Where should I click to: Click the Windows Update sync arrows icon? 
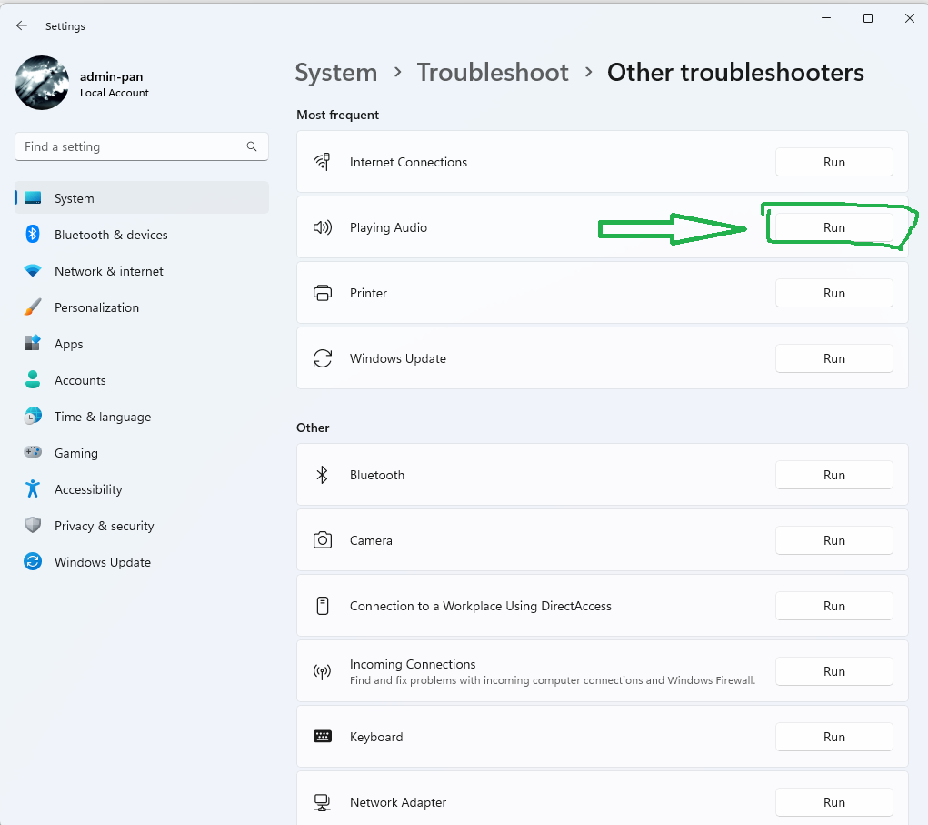(322, 358)
